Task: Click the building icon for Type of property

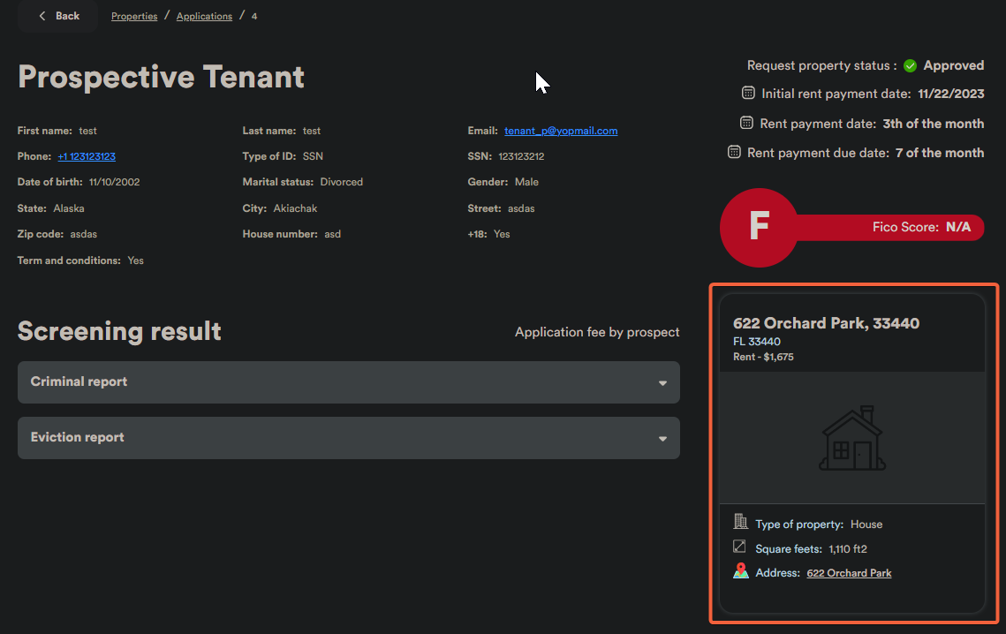Action: (x=741, y=523)
